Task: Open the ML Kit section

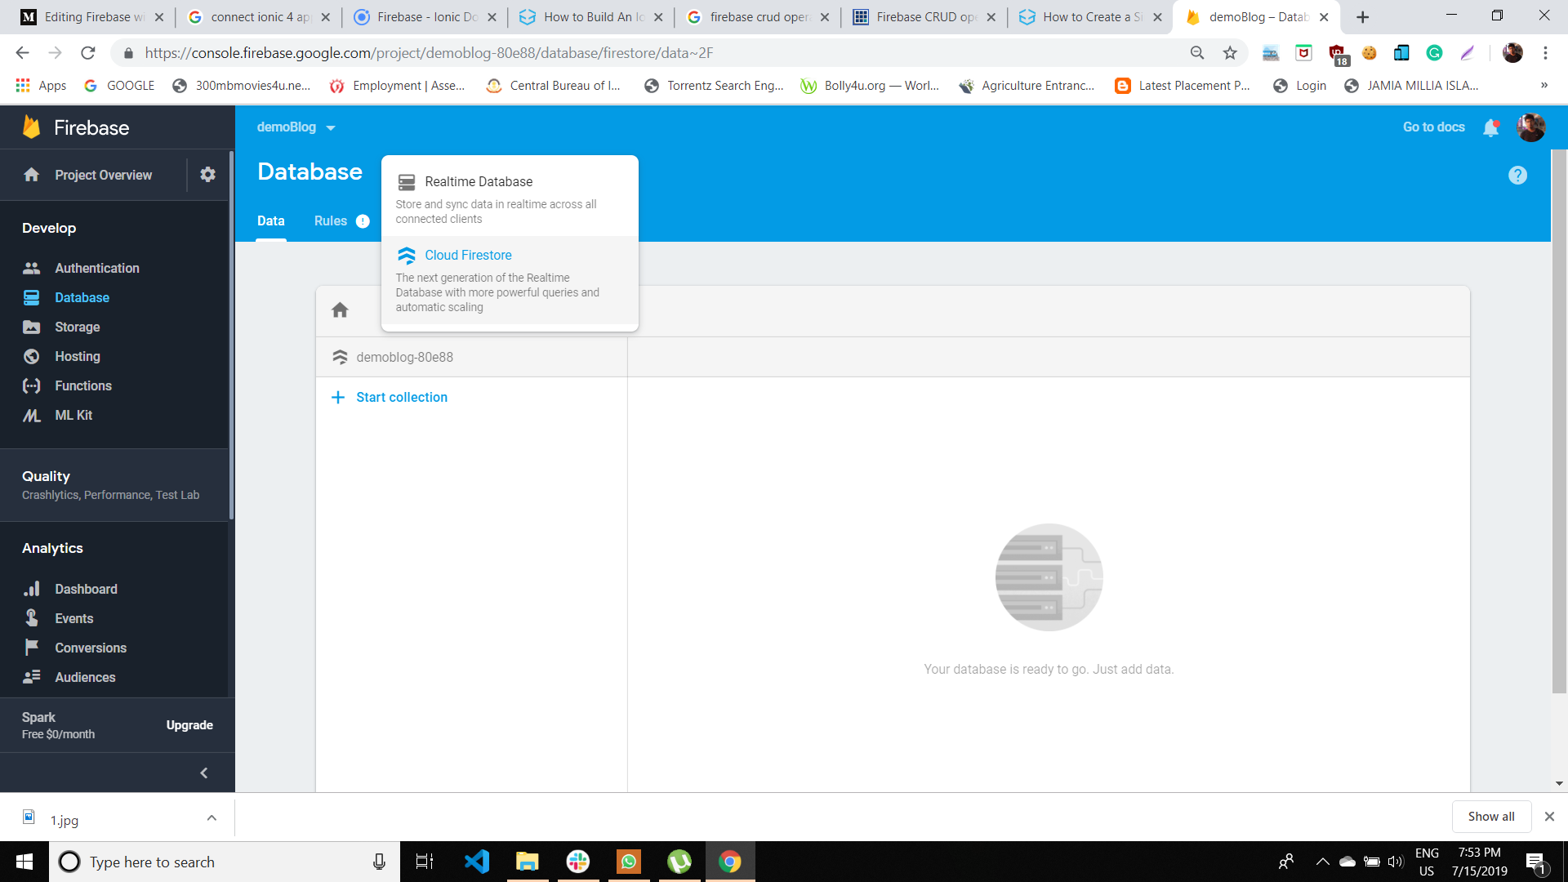Action: coord(72,415)
